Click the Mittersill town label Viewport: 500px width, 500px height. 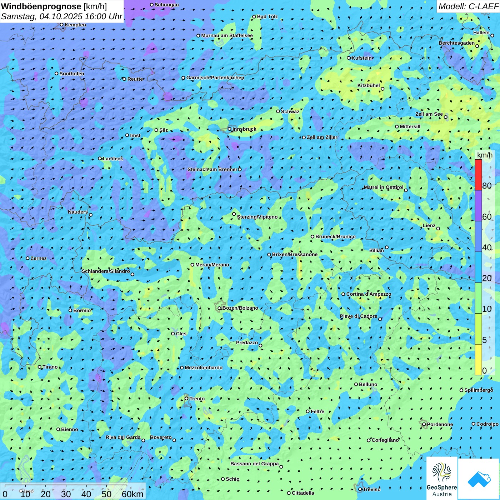[410, 126]
